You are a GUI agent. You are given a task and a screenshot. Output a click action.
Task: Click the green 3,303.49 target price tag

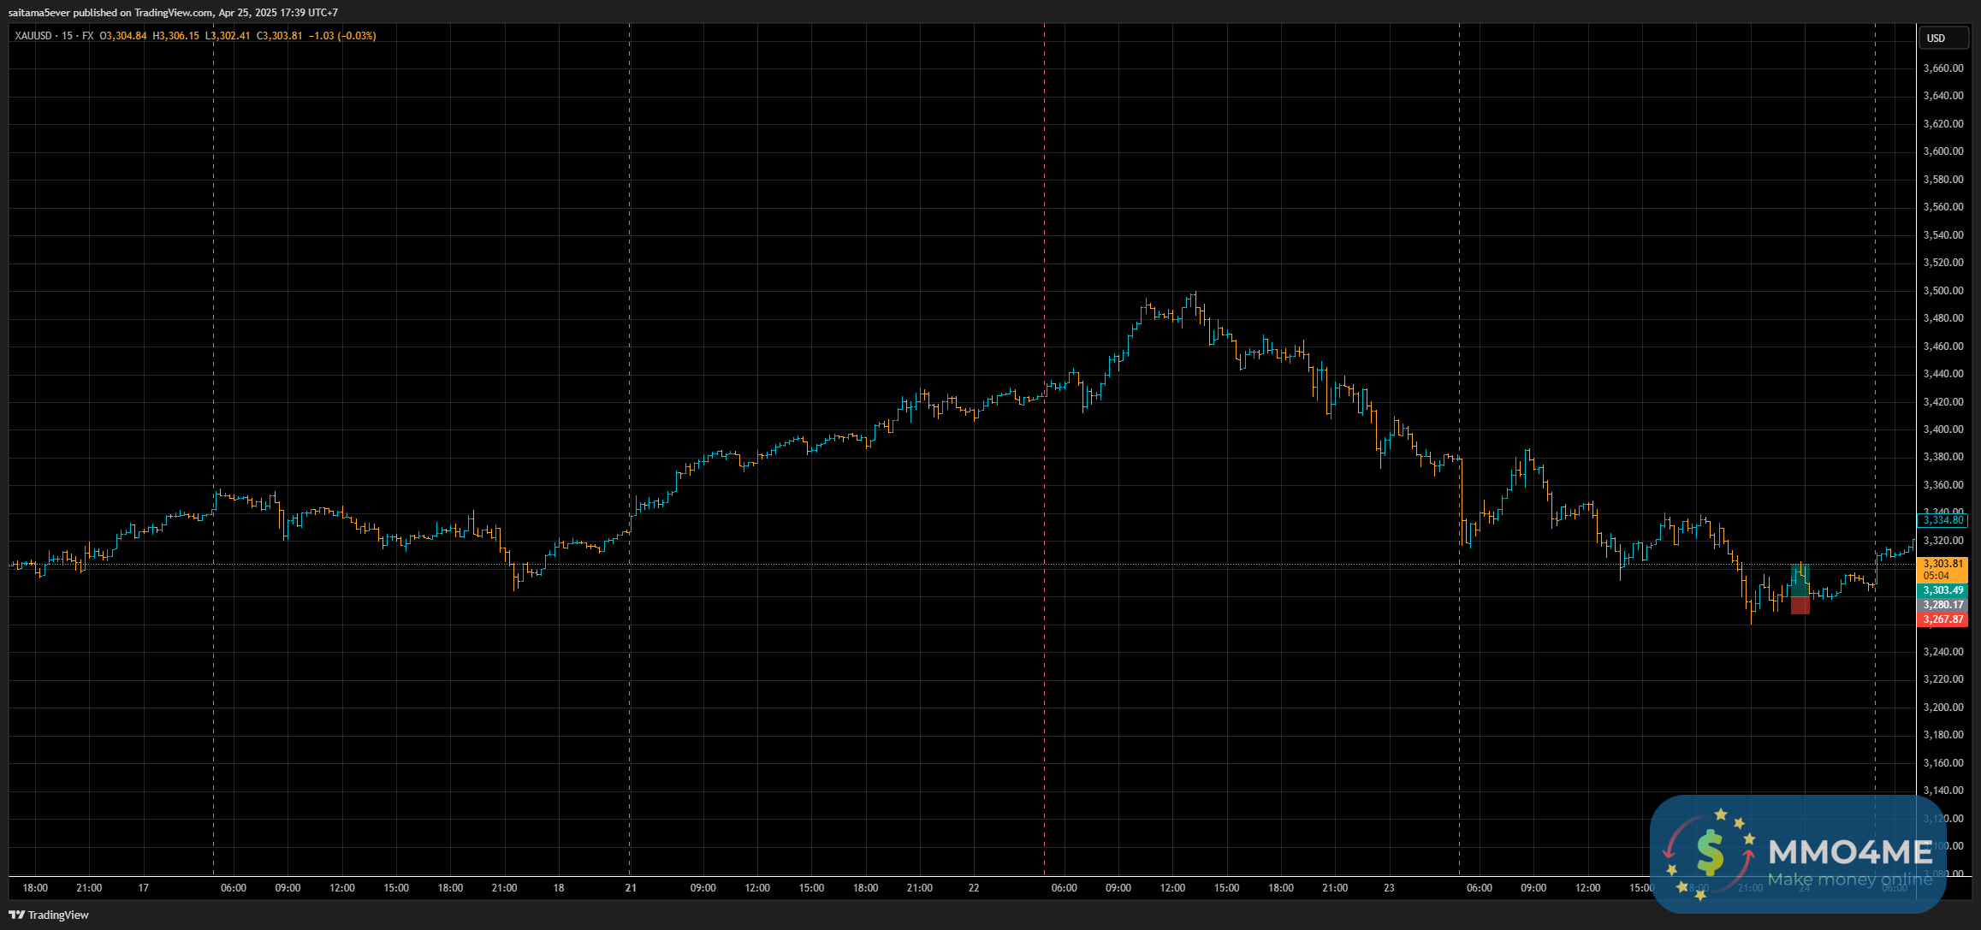1942,590
